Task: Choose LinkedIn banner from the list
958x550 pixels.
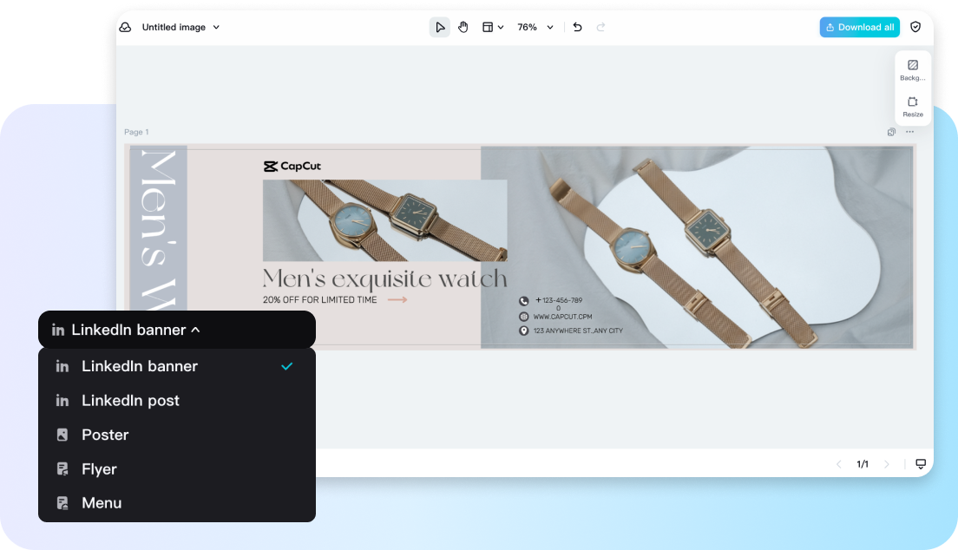Action: pos(176,366)
